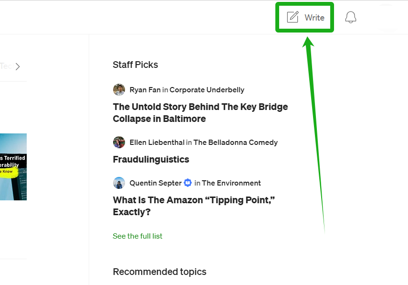Click the Write label text
This screenshot has width=408, height=285.
click(314, 18)
